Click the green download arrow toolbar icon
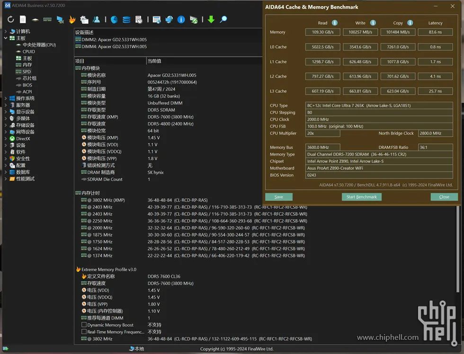This screenshot has height=354, width=464. (x=211, y=19)
